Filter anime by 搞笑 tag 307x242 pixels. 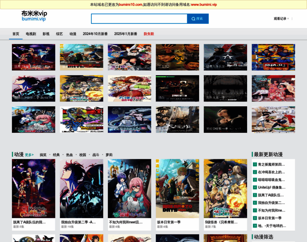pos(43,155)
